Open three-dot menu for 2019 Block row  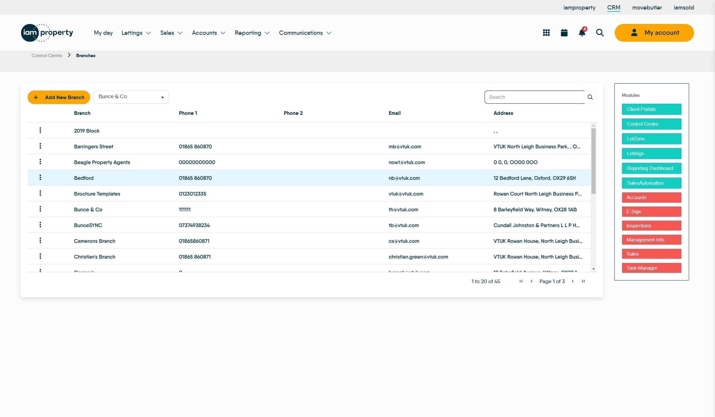click(x=40, y=130)
